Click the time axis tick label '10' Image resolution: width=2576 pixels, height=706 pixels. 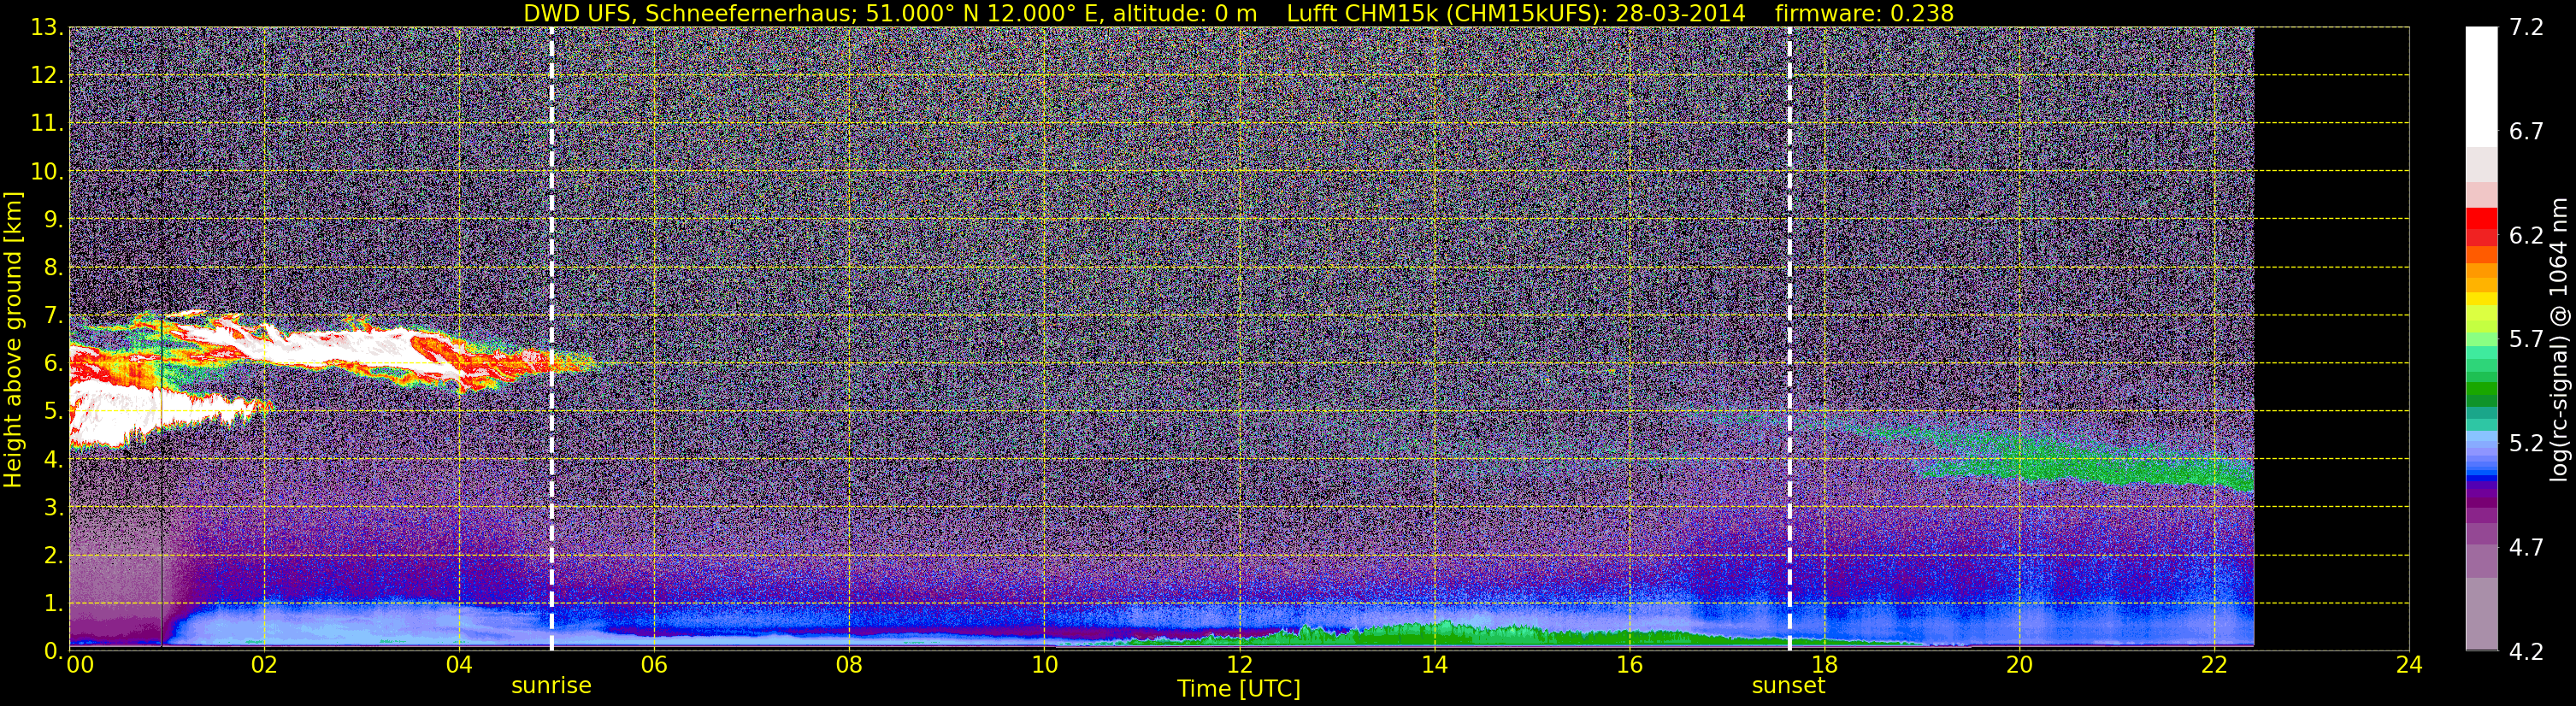pyautogui.click(x=1043, y=665)
